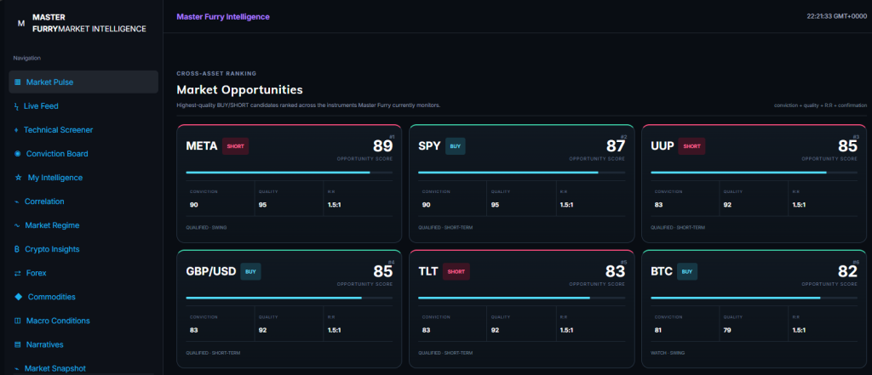Go to Macro Conditions

pos(83,321)
